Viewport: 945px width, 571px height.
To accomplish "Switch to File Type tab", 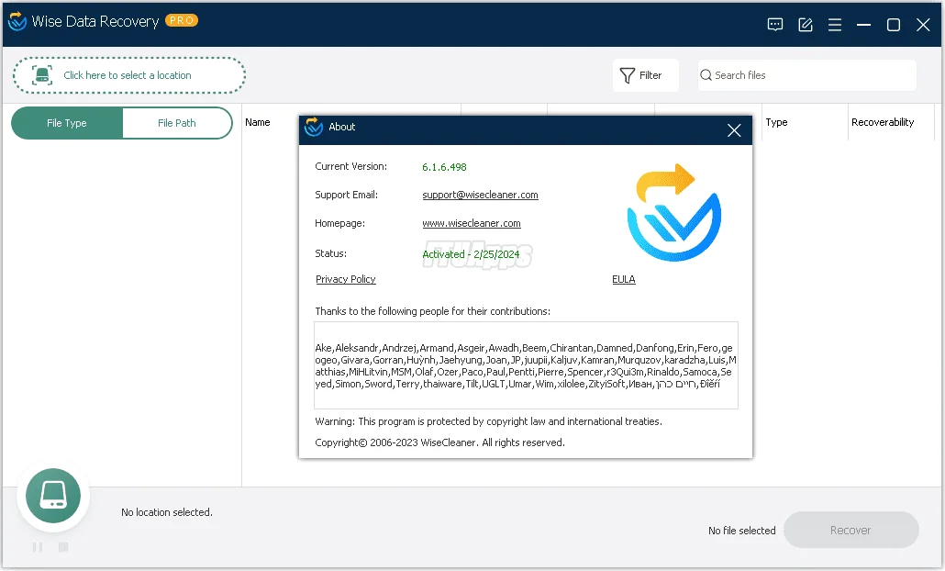I will click(67, 123).
